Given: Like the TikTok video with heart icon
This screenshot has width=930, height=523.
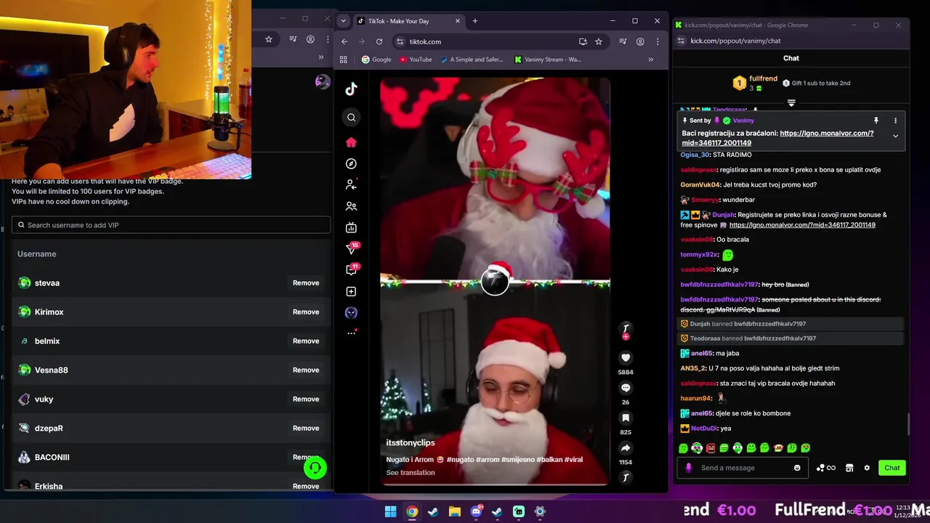Looking at the screenshot, I should coord(626,357).
